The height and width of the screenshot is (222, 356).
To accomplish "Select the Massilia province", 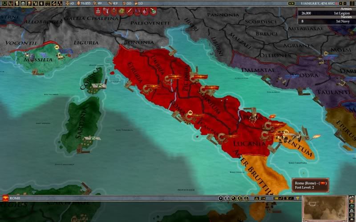I will coord(38,59).
